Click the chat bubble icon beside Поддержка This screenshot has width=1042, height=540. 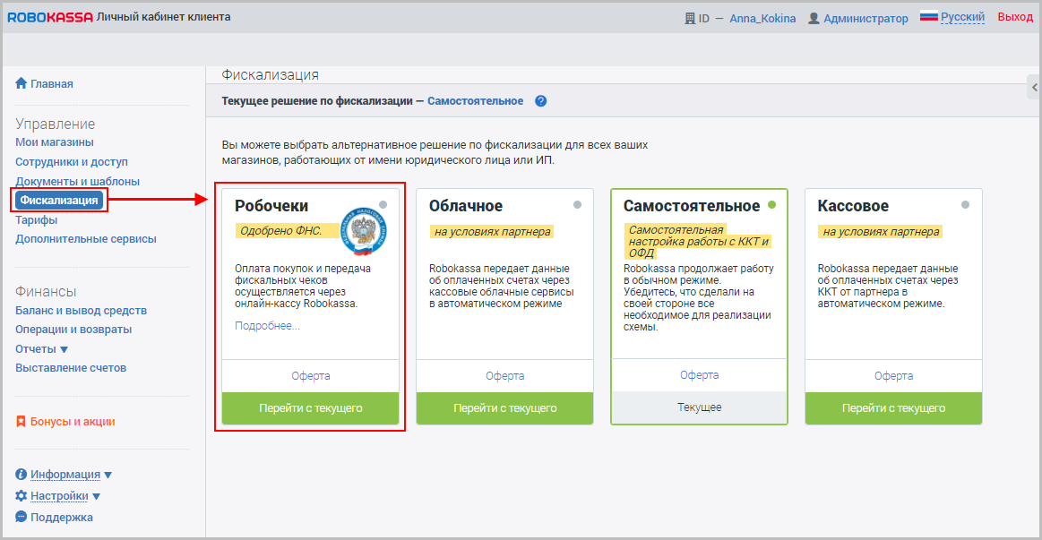(22, 517)
